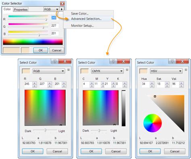Pick a hue on the HSV color wheel

click(x=152, y=123)
